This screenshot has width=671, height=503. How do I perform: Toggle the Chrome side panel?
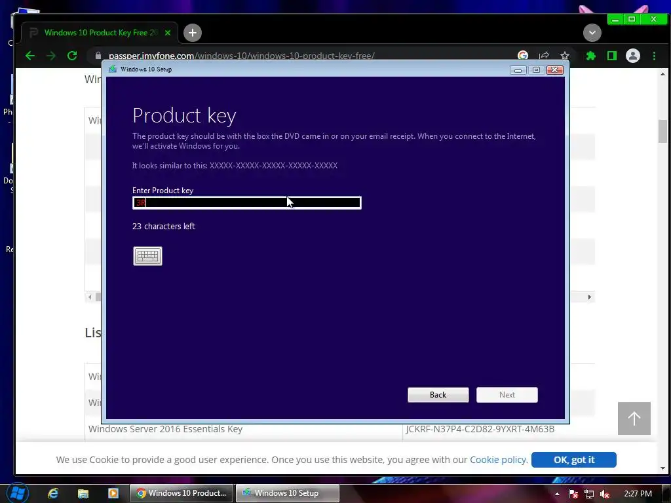point(612,56)
